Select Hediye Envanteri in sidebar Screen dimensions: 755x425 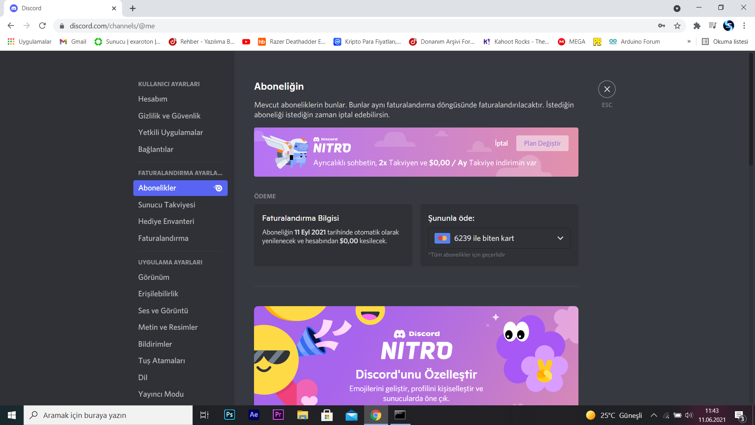pyautogui.click(x=166, y=221)
